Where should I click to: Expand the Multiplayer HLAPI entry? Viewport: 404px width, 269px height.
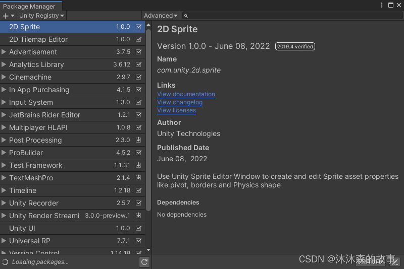4,127
